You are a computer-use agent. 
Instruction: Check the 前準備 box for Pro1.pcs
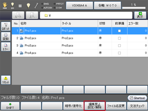click(119, 31)
